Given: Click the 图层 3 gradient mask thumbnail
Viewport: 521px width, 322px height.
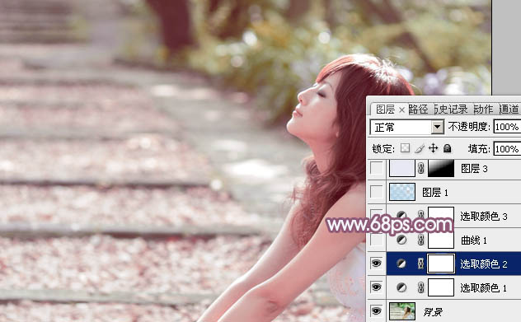Looking at the screenshot, I should click(441, 168).
